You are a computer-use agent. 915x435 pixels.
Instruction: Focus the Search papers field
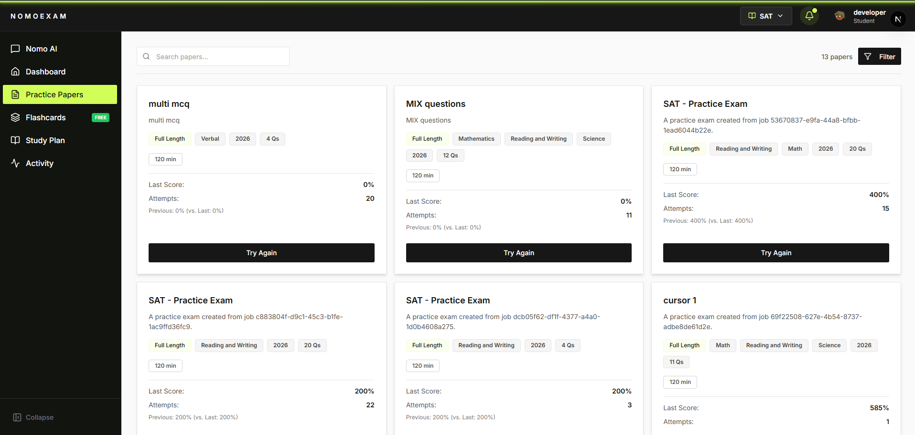coord(213,56)
